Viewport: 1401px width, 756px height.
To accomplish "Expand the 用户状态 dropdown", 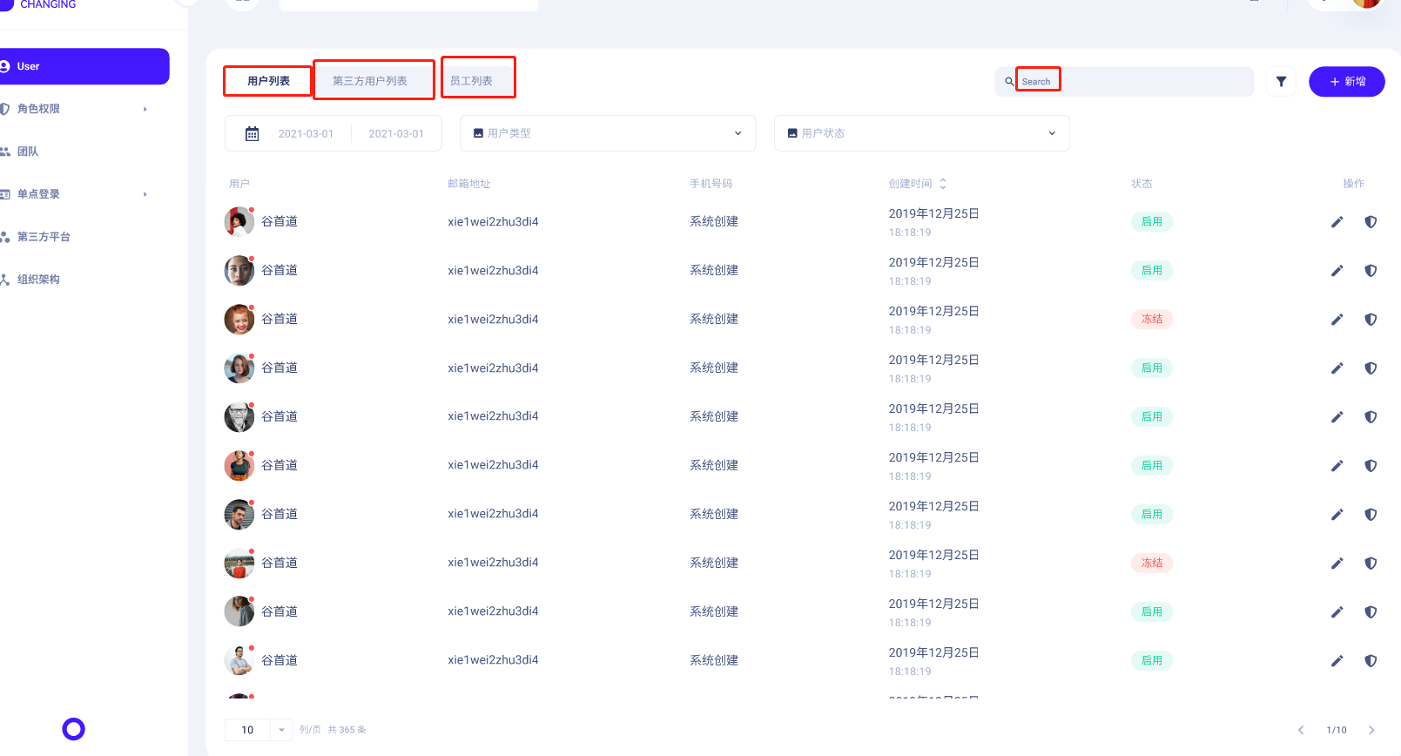I will tap(922, 133).
